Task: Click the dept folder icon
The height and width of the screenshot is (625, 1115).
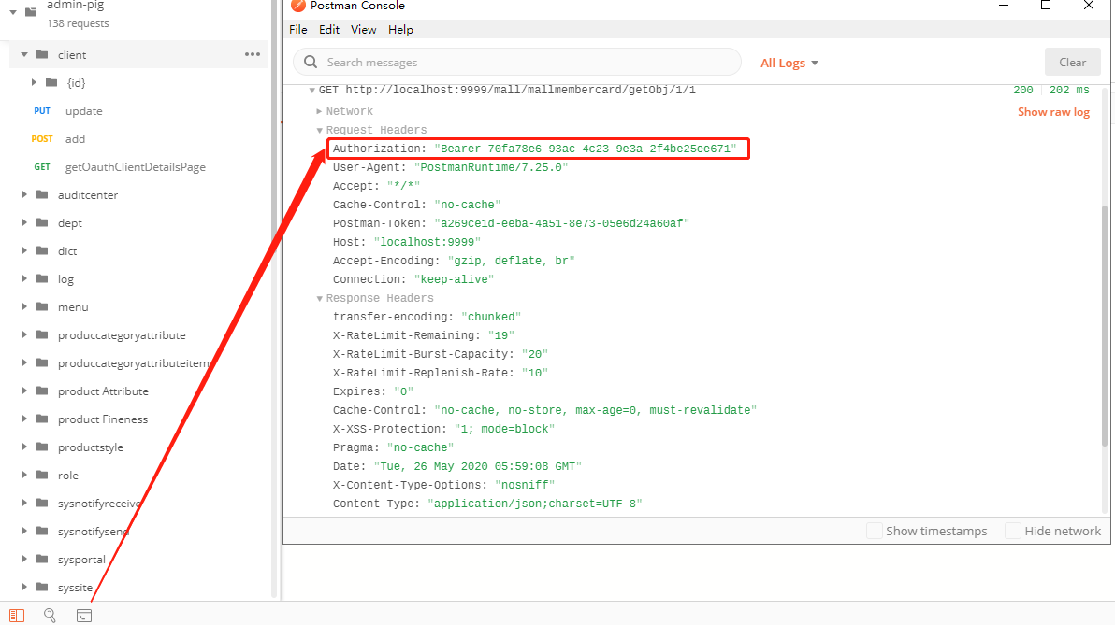Action: tap(42, 223)
